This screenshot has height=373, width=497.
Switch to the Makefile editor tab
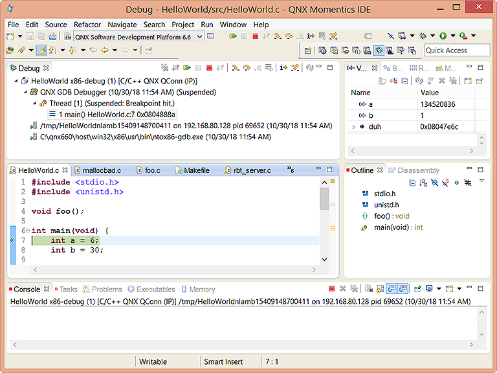pyautogui.click(x=196, y=170)
